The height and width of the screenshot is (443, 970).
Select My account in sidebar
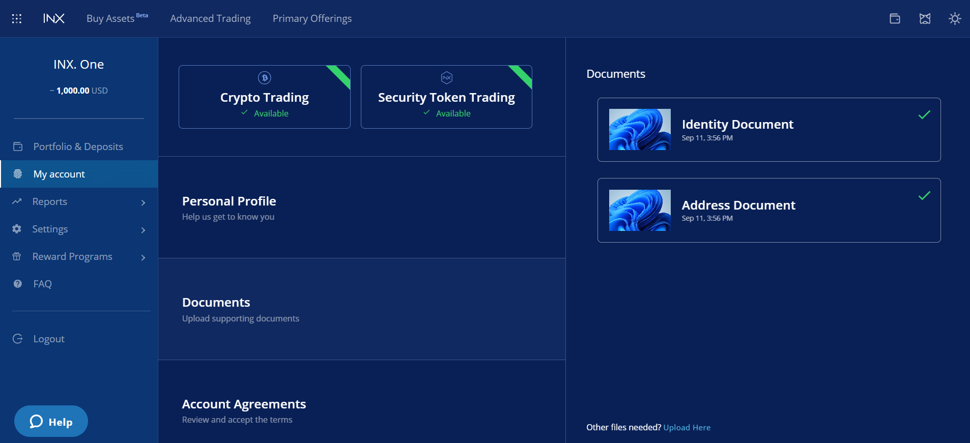(79, 174)
